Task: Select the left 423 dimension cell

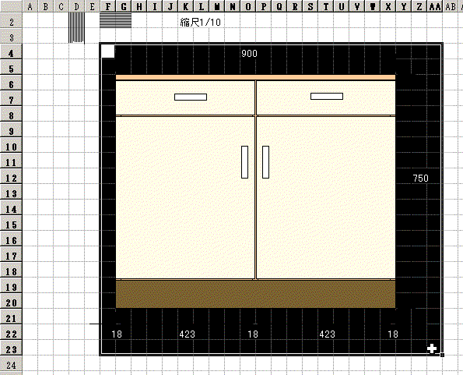Action: click(x=188, y=334)
